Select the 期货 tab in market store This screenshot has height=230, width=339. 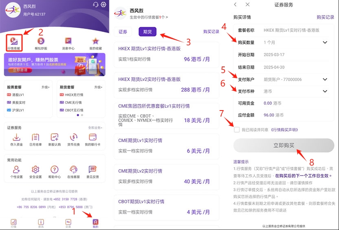147,32
